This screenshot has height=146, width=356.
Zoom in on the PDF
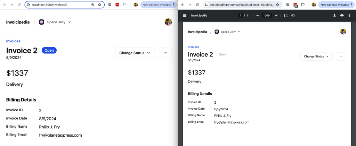pos(276,15)
